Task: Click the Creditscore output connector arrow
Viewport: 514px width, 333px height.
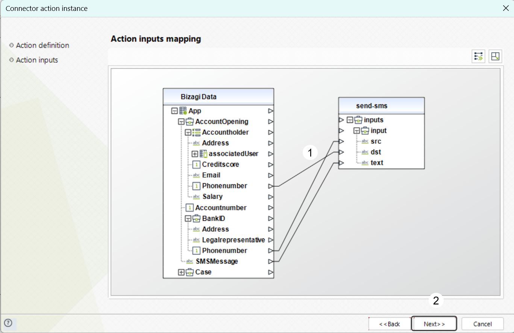Action: (271, 164)
